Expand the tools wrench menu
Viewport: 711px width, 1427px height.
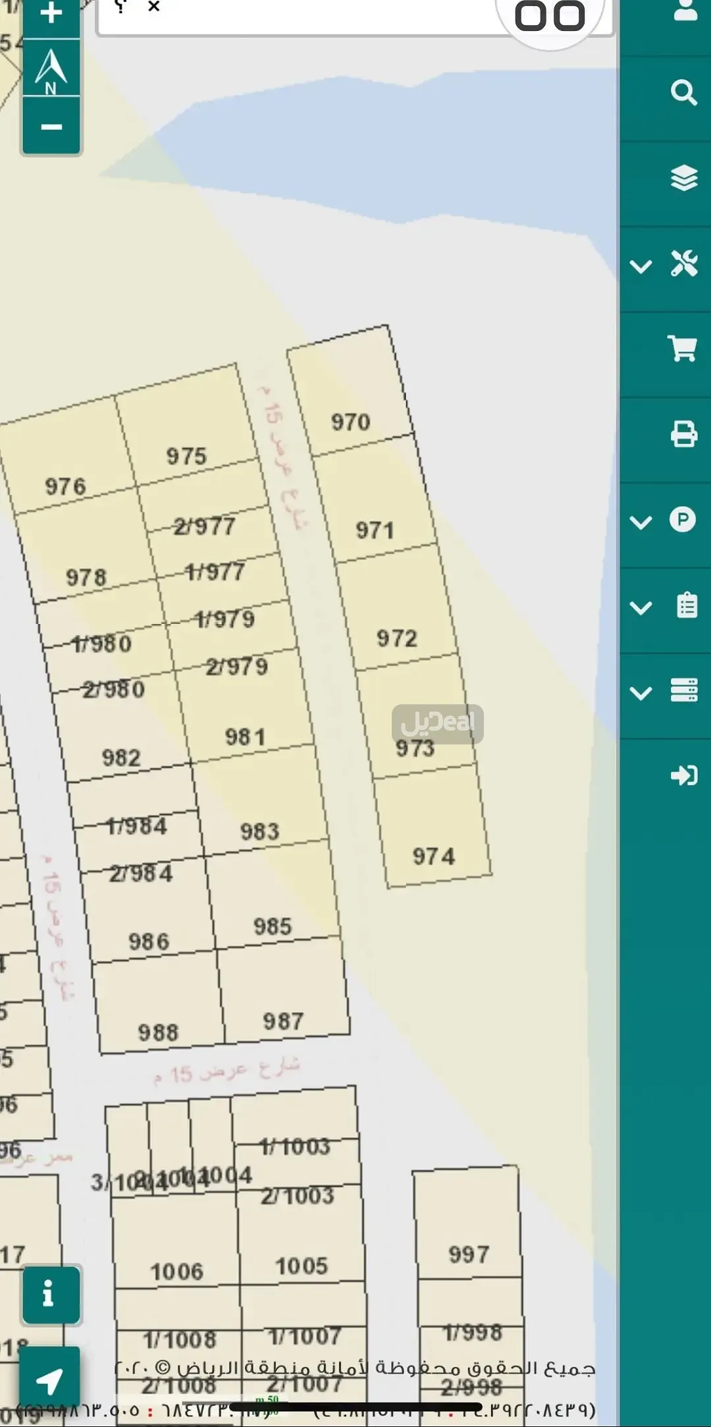[666, 264]
